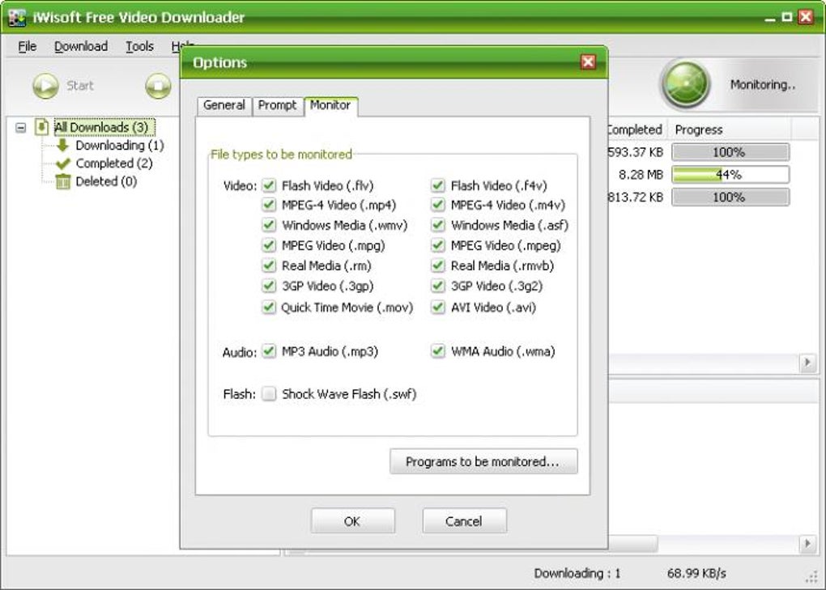Uncheck Real Media (.rmvb) checkbox
826x590 pixels.
(438, 265)
